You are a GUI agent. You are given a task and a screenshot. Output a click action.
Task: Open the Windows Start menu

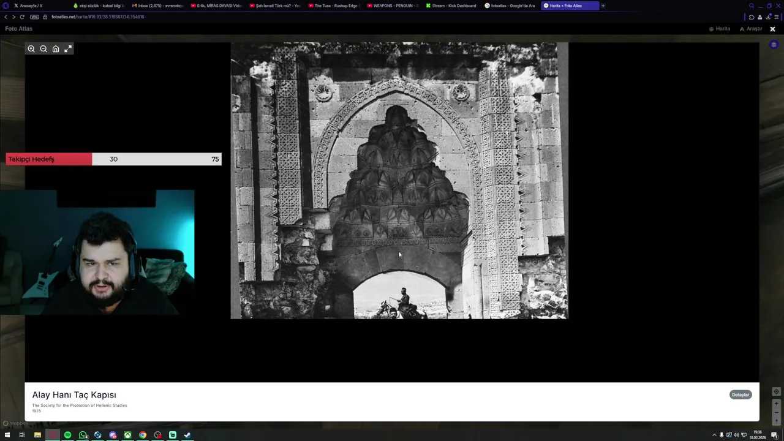click(x=7, y=435)
